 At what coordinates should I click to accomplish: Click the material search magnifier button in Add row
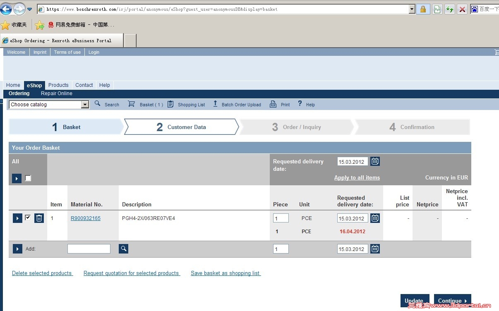tap(123, 249)
